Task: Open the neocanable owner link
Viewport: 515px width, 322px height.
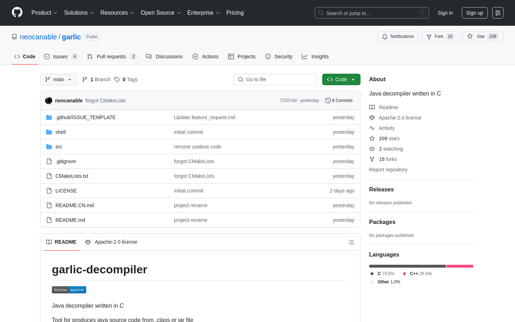Action: 38,37
